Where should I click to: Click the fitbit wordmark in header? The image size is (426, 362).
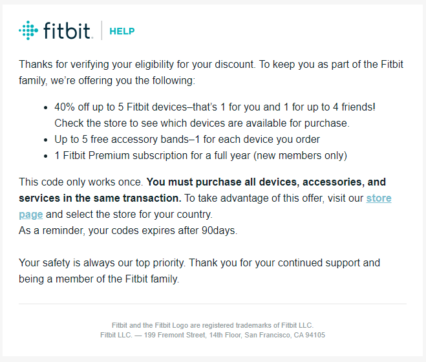(68, 30)
